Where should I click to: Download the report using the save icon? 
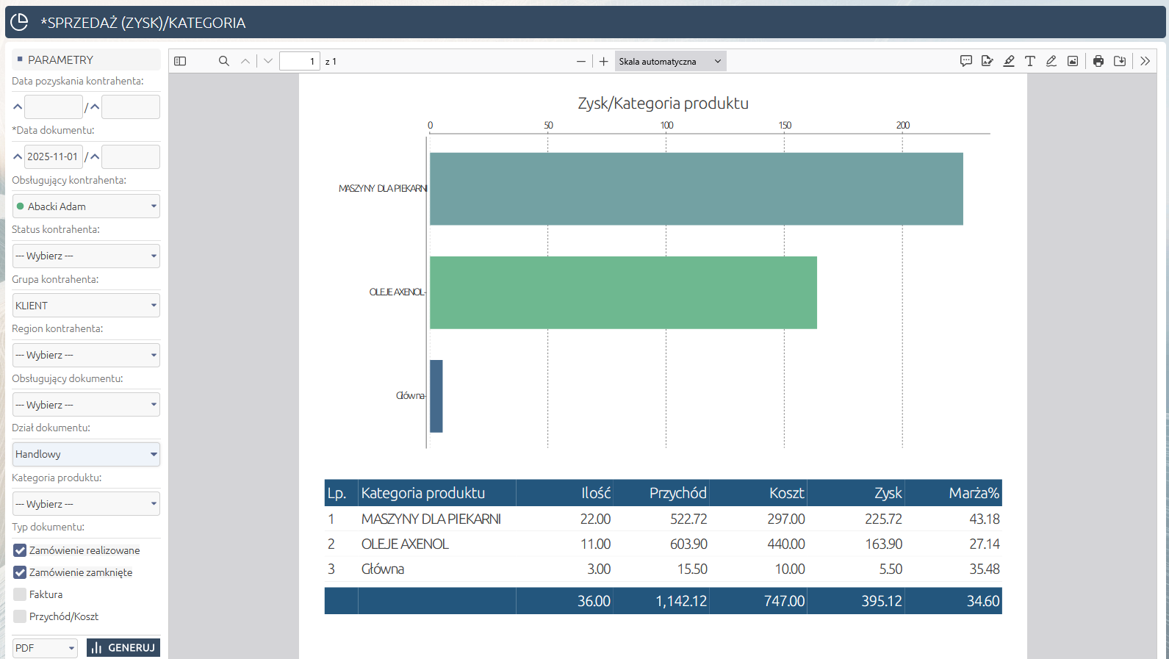click(x=1120, y=62)
